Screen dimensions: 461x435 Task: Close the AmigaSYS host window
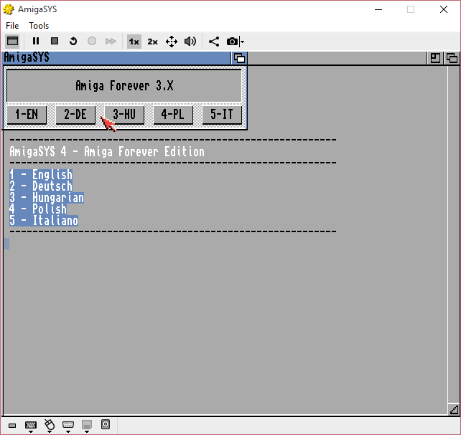tap(444, 9)
